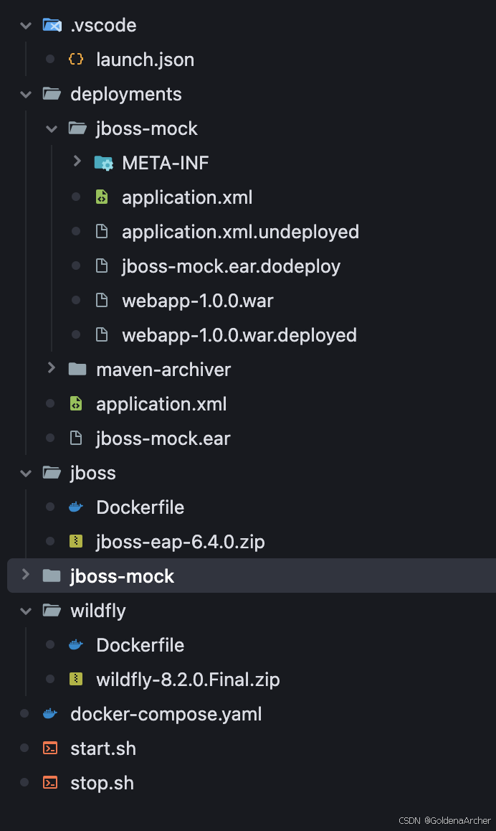
Task: Click the closed folder icon for maven-archiver
Action: point(77,369)
